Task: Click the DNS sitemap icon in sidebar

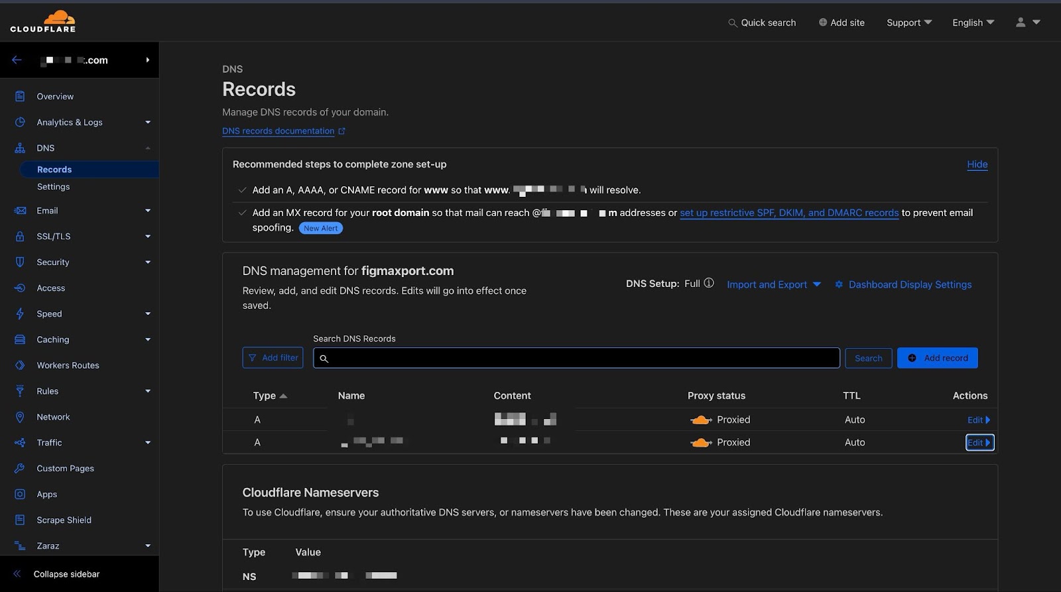Action: pyautogui.click(x=20, y=148)
